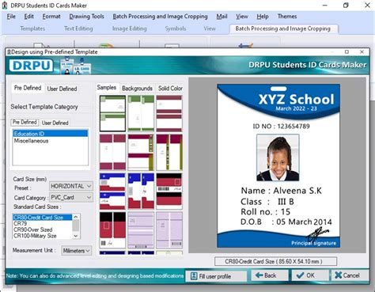Open the Measurement Unit dropdown
Screen dimensions: 375x292
[76, 251]
